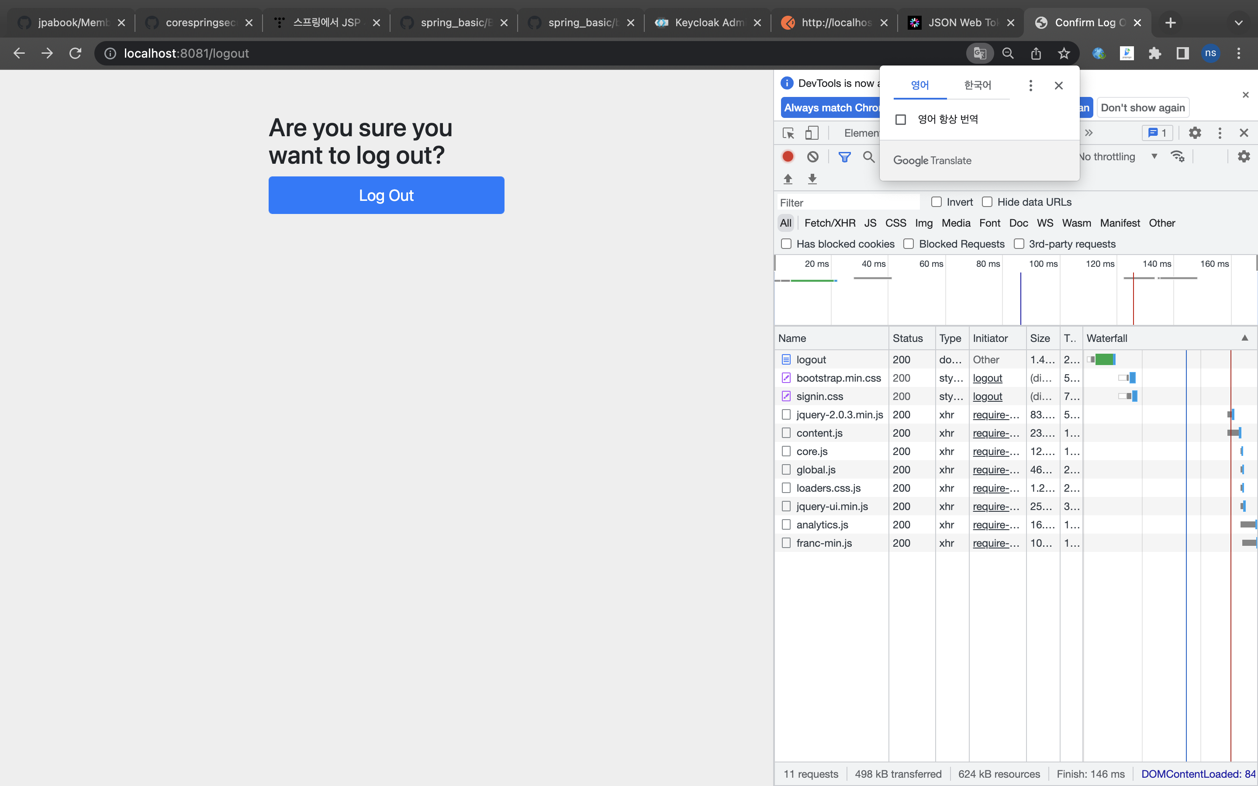This screenshot has height=786, width=1258.
Task: Click the browser back arrow
Action: click(x=19, y=53)
